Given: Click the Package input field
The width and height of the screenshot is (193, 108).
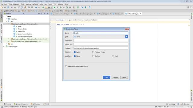Looking at the screenshot, I should coord(101,48).
